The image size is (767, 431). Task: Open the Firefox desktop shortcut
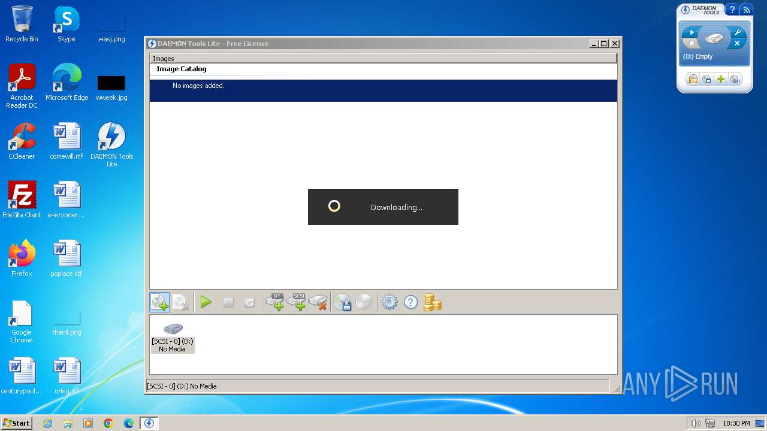coord(22,259)
